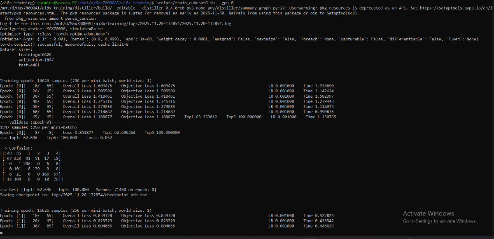Click the '--- validate (epoch=0)' separator line
The image size is (494, 239).
[38, 122]
